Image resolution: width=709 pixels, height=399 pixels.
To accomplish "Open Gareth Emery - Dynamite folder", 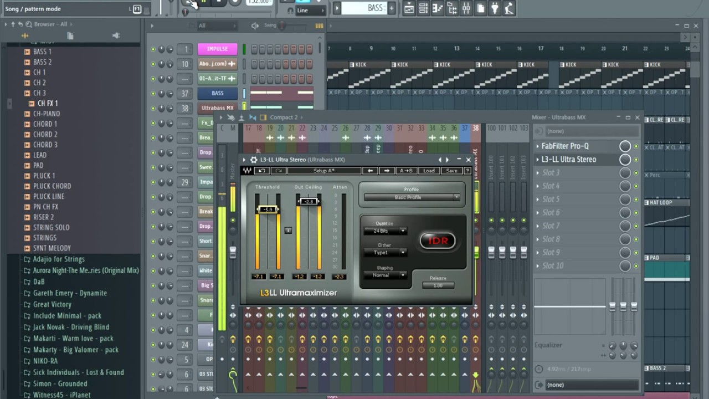I will (70, 293).
